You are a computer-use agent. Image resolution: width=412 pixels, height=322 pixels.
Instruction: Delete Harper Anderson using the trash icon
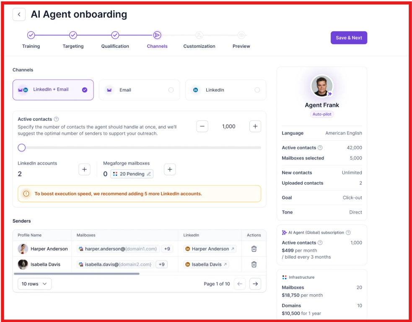(254, 249)
